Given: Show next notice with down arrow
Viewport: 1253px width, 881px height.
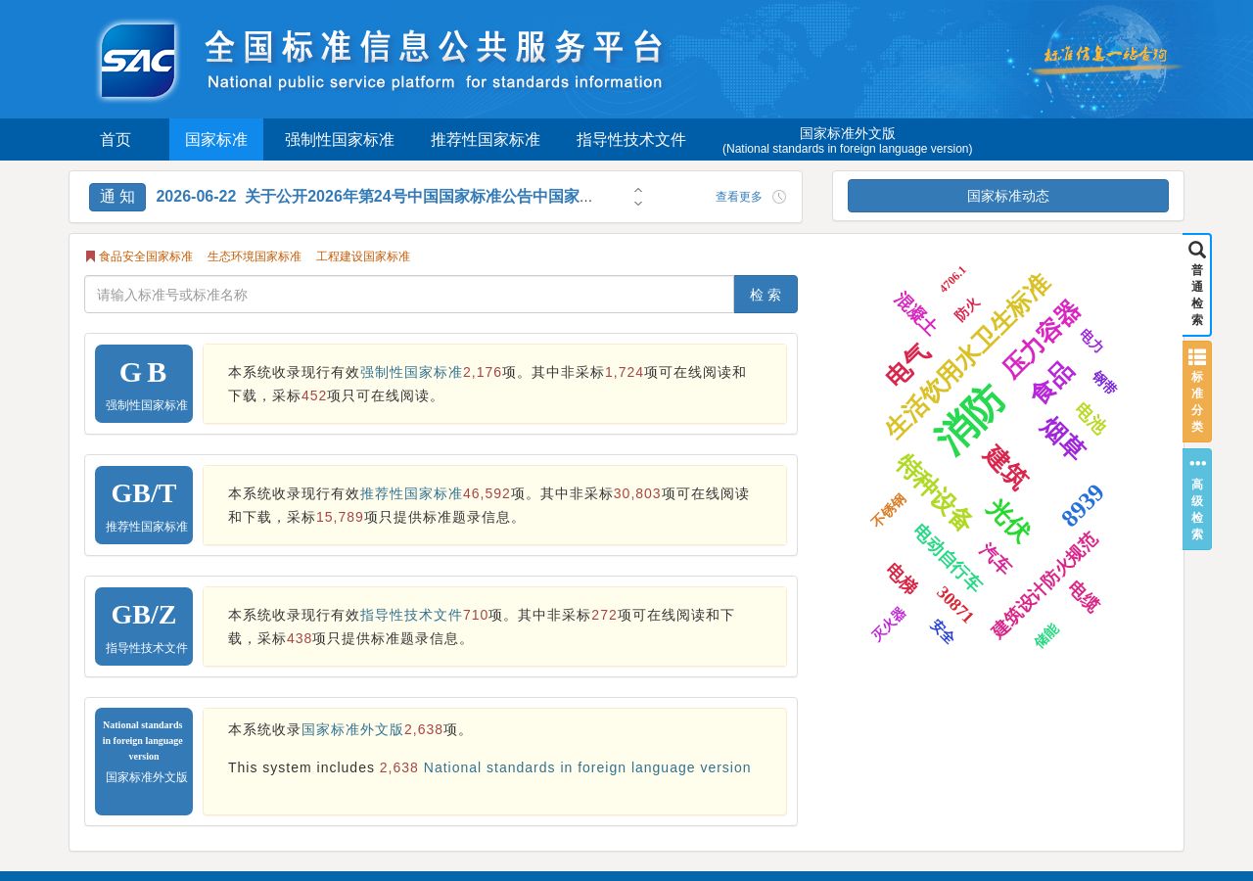Looking at the screenshot, I should click(x=638, y=203).
